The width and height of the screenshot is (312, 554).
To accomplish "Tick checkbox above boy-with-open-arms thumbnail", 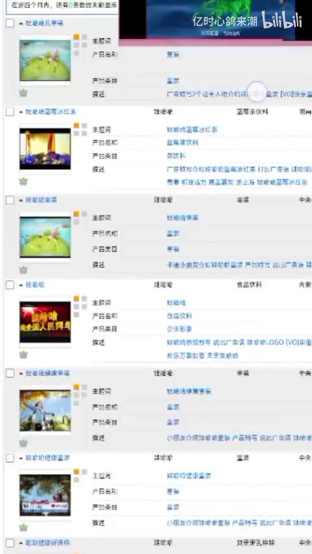I will click(x=10, y=373).
